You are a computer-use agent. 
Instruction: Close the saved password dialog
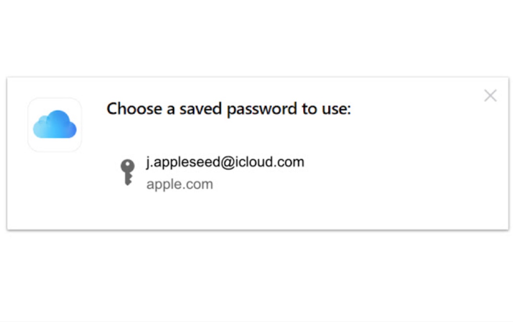point(490,96)
